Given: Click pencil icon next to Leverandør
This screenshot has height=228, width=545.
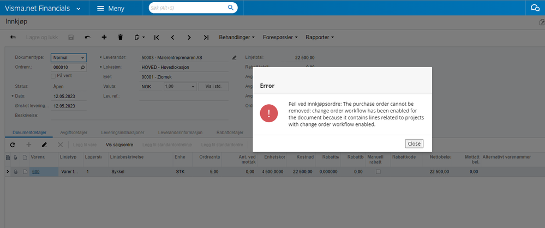Looking at the screenshot, I should [x=234, y=57].
